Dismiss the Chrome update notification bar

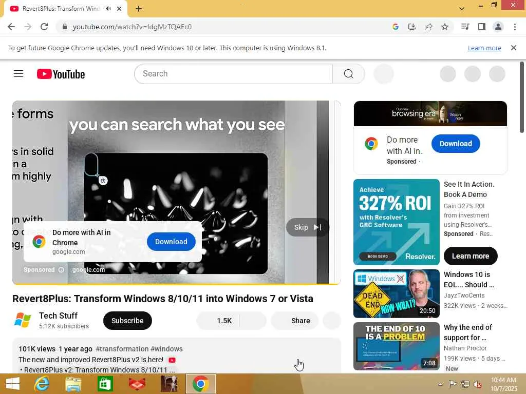(514, 48)
